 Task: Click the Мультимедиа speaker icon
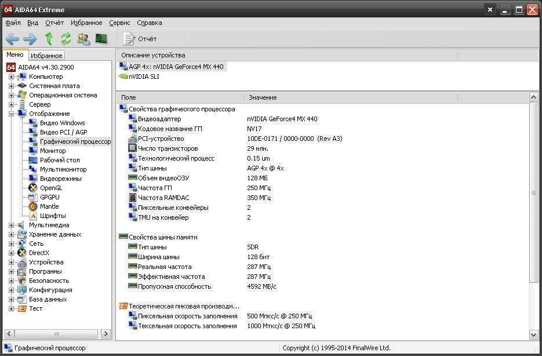click(22, 225)
